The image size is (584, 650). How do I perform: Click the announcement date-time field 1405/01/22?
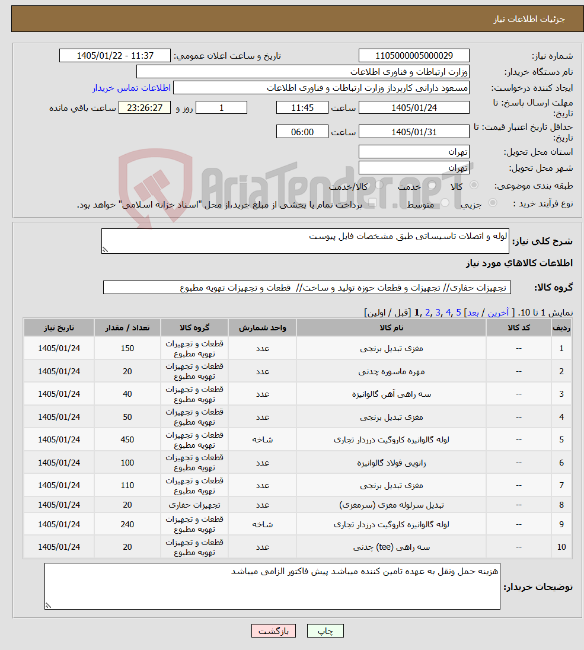[x=115, y=56]
